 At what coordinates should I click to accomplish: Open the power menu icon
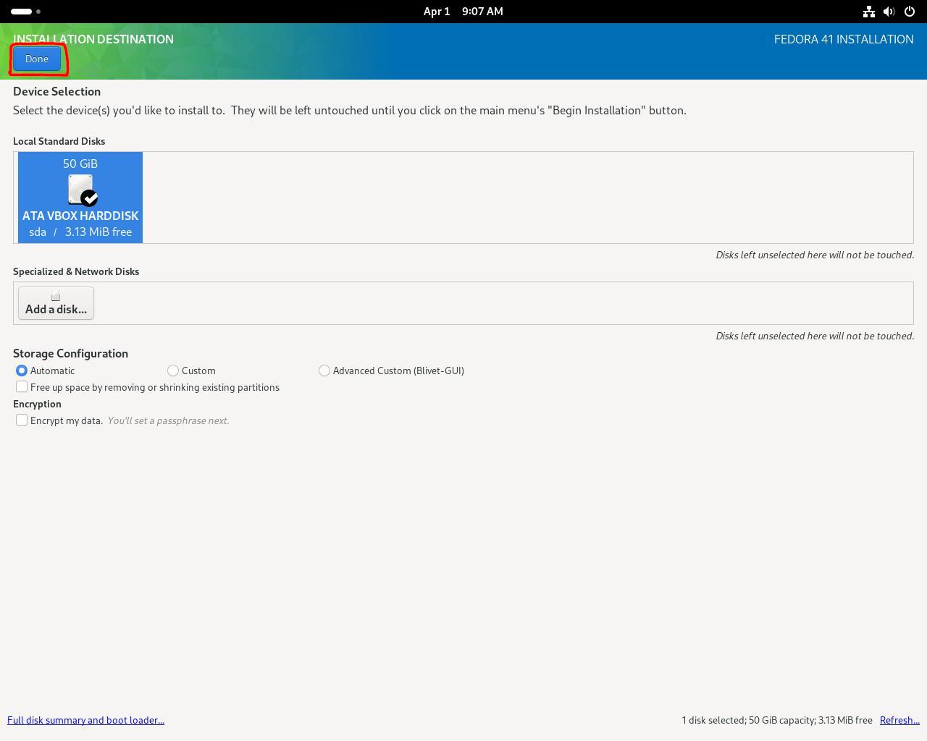(x=910, y=12)
